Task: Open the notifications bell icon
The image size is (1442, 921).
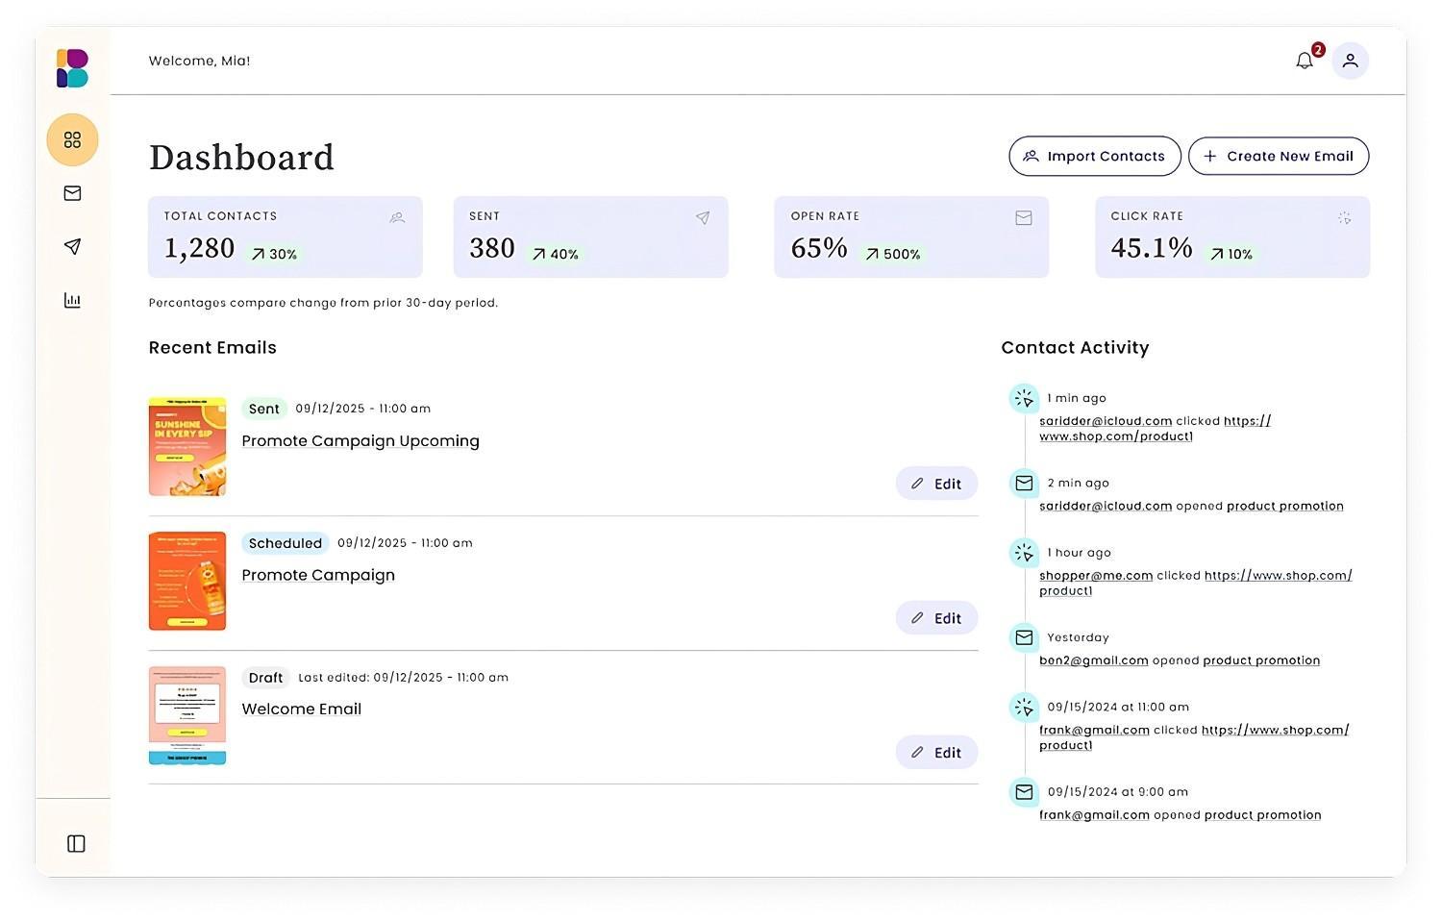Action: (x=1304, y=61)
